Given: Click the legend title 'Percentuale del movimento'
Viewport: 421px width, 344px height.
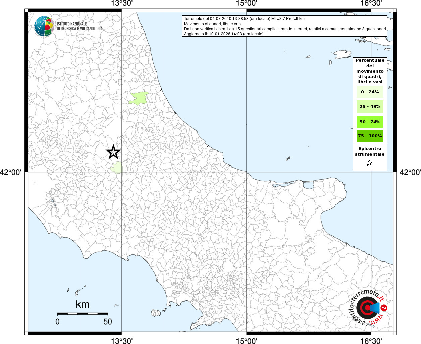Looking at the screenshot, I should (x=370, y=71).
